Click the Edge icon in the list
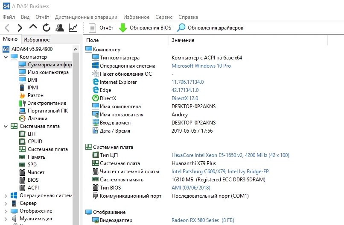This screenshot has width=344, height=225. 96,90
